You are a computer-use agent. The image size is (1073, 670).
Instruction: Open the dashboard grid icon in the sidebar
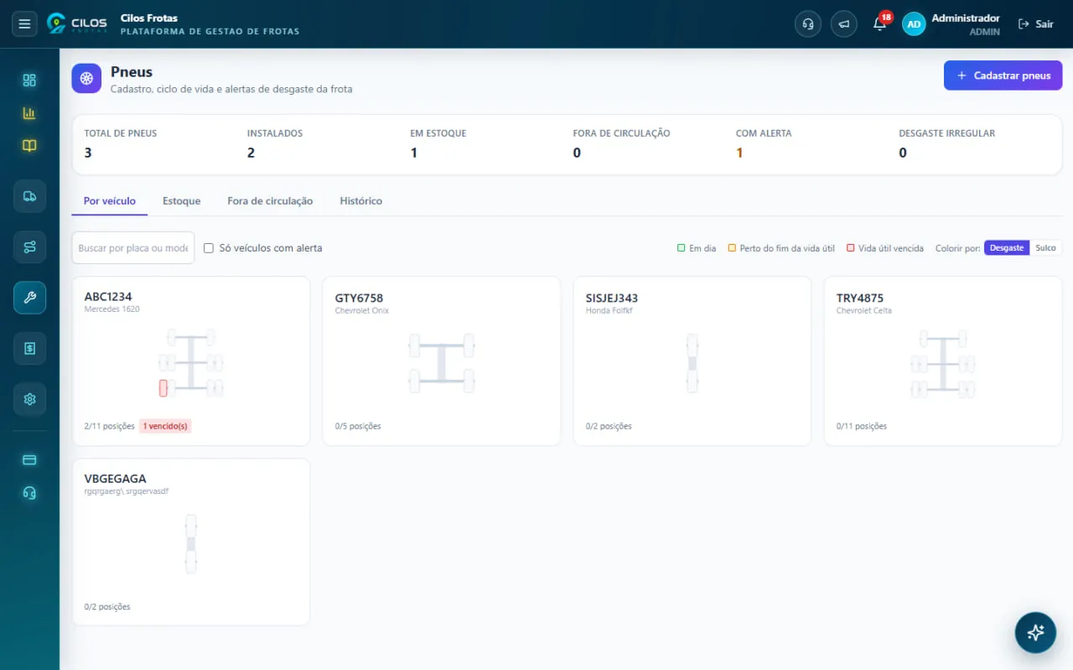pos(29,80)
